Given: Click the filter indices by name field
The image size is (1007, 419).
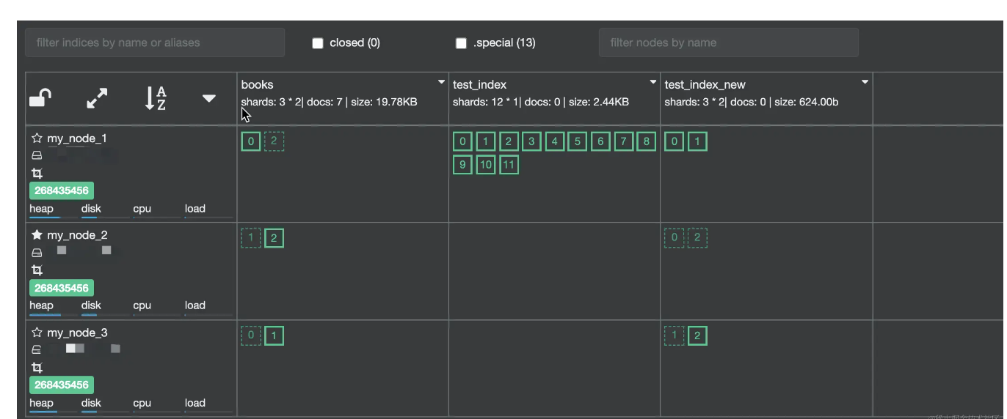Looking at the screenshot, I should point(155,42).
